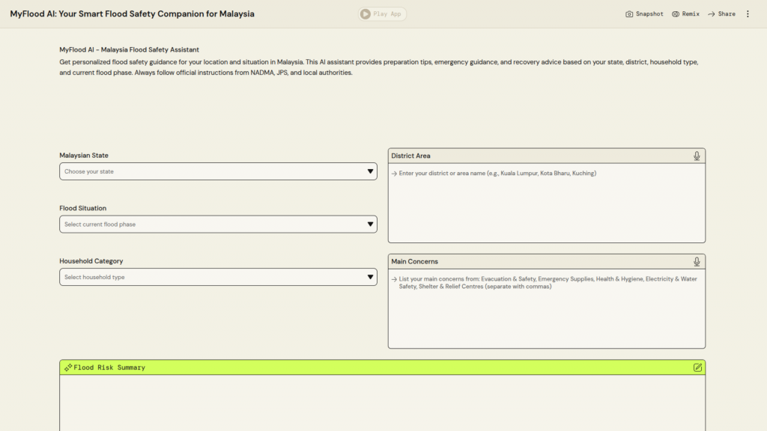Click into the Main Concerns text box

coord(546,311)
